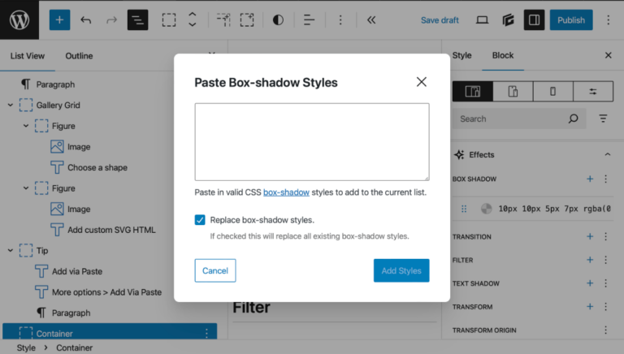Undo the last change
The width and height of the screenshot is (624, 354).
coord(85,19)
